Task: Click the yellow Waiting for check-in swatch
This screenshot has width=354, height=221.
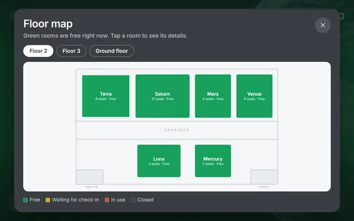Action: (x=48, y=200)
